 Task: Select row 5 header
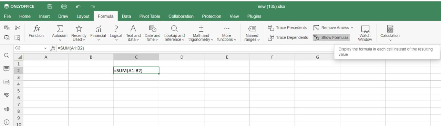pos(18,91)
